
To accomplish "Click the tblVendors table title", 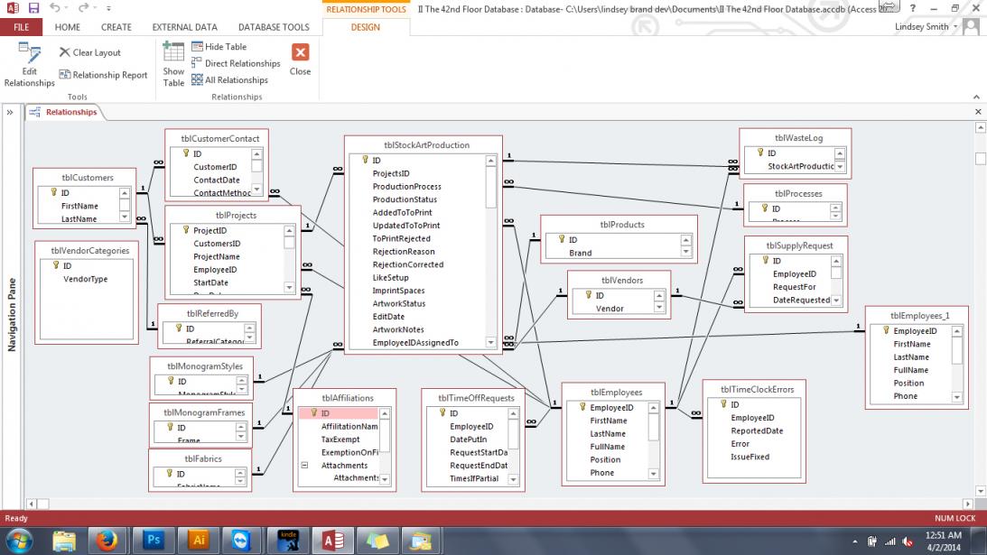I will tap(622, 280).
